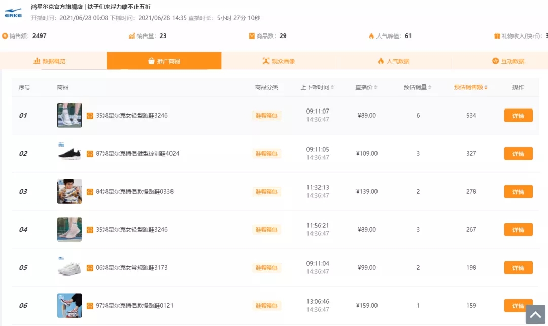Click the 序号 column header
548x326 pixels.
tap(24, 87)
